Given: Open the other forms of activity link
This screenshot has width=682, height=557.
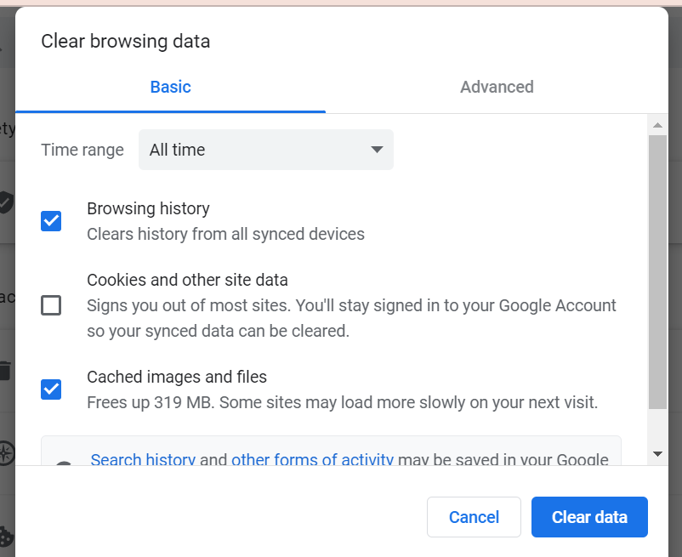Looking at the screenshot, I should 312,459.
